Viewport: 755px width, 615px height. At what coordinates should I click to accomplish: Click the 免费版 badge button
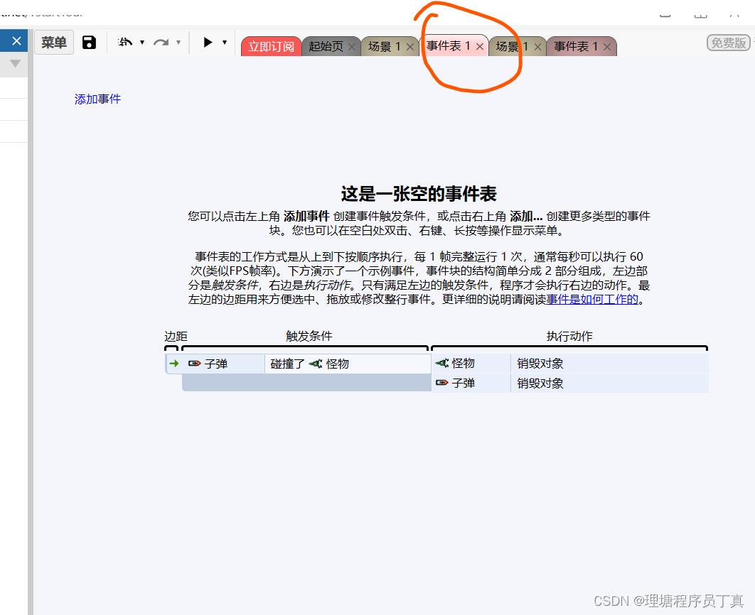point(729,43)
